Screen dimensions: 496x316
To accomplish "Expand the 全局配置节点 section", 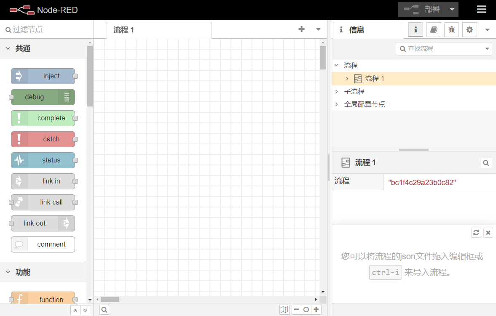I will pos(337,104).
